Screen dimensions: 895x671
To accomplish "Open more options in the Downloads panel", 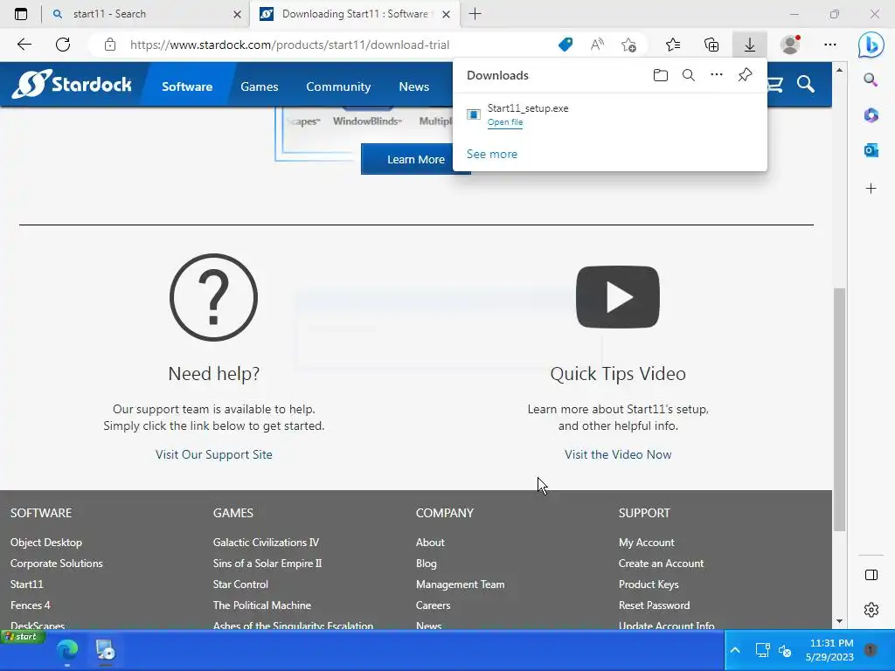I will point(717,75).
